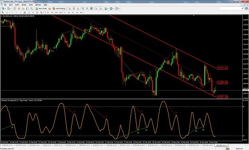
Task: Open the Periods clock icon
Action: click(111, 8)
